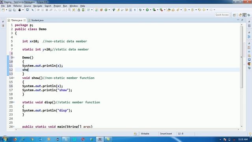
Task: Collapse the show() method fold marker
Action: [14, 78]
